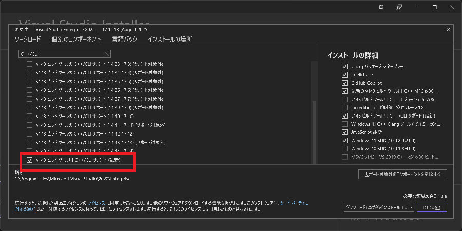Check Incredibuild build acceleration option

pyautogui.click(x=344, y=107)
